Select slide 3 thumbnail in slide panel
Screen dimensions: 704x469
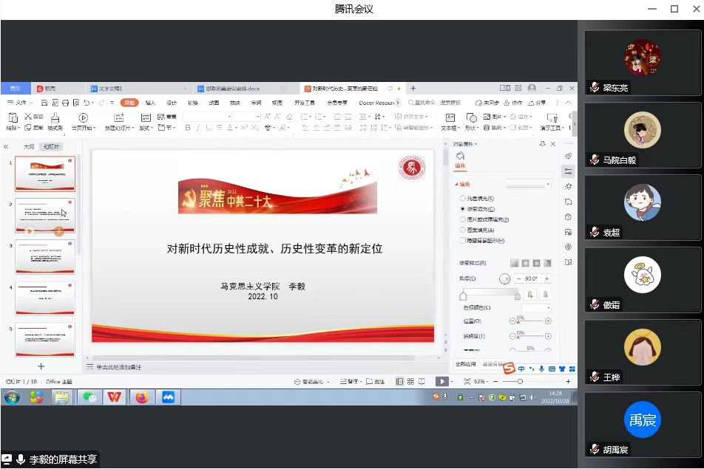tap(45, 256)
